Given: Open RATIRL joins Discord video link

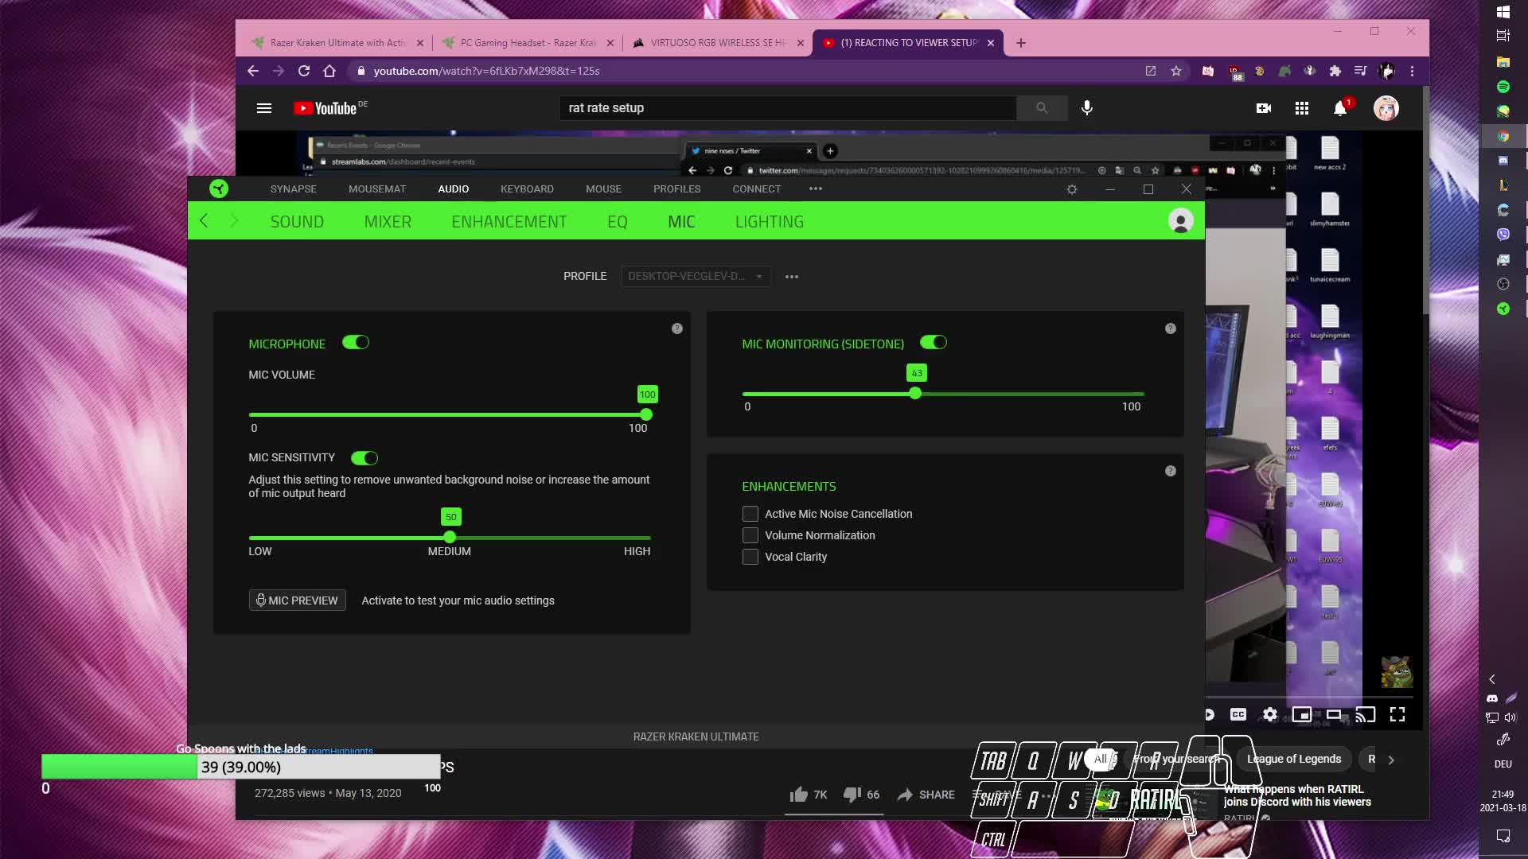Looking at the screenshot, I should pos(1297,795).
